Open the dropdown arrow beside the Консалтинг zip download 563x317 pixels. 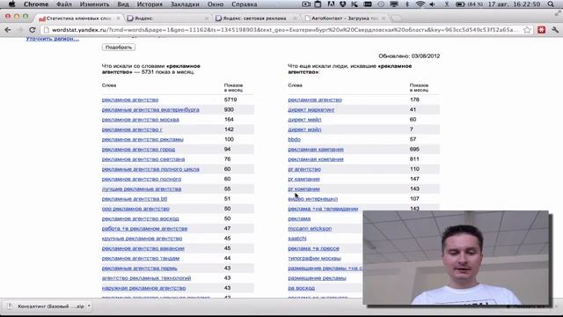[x=89, y=306]
